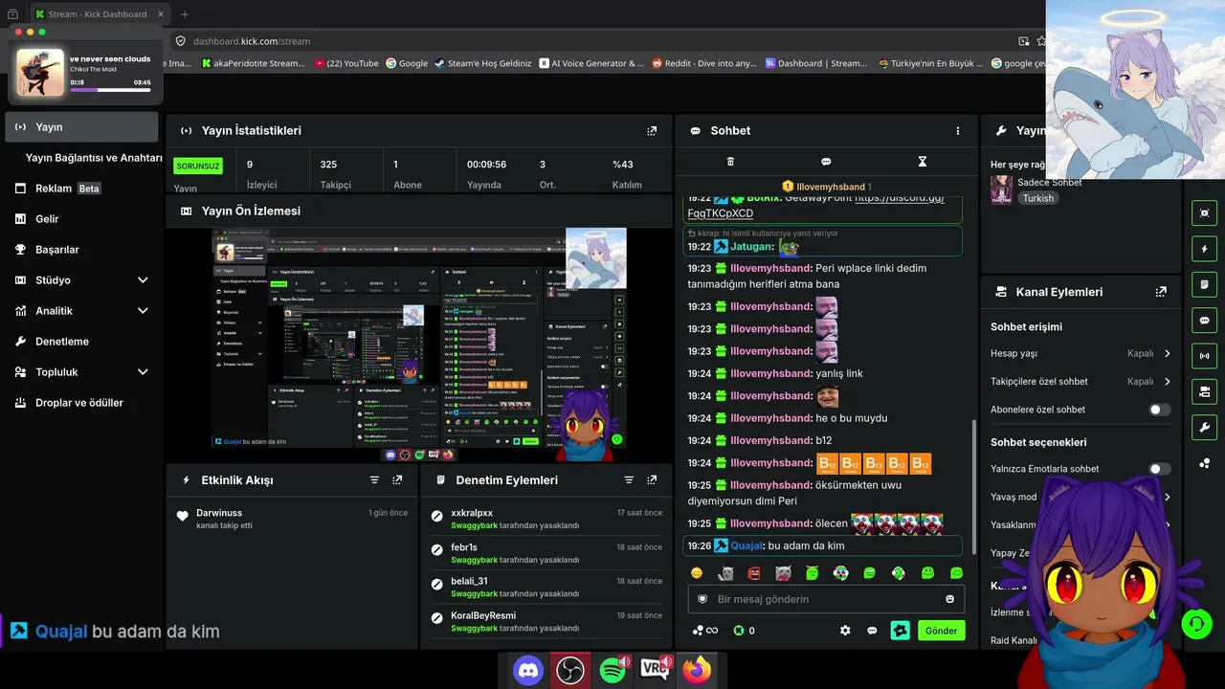
Task: Open akaPeridotite Stream bookmark
Action: pos(254,63)
